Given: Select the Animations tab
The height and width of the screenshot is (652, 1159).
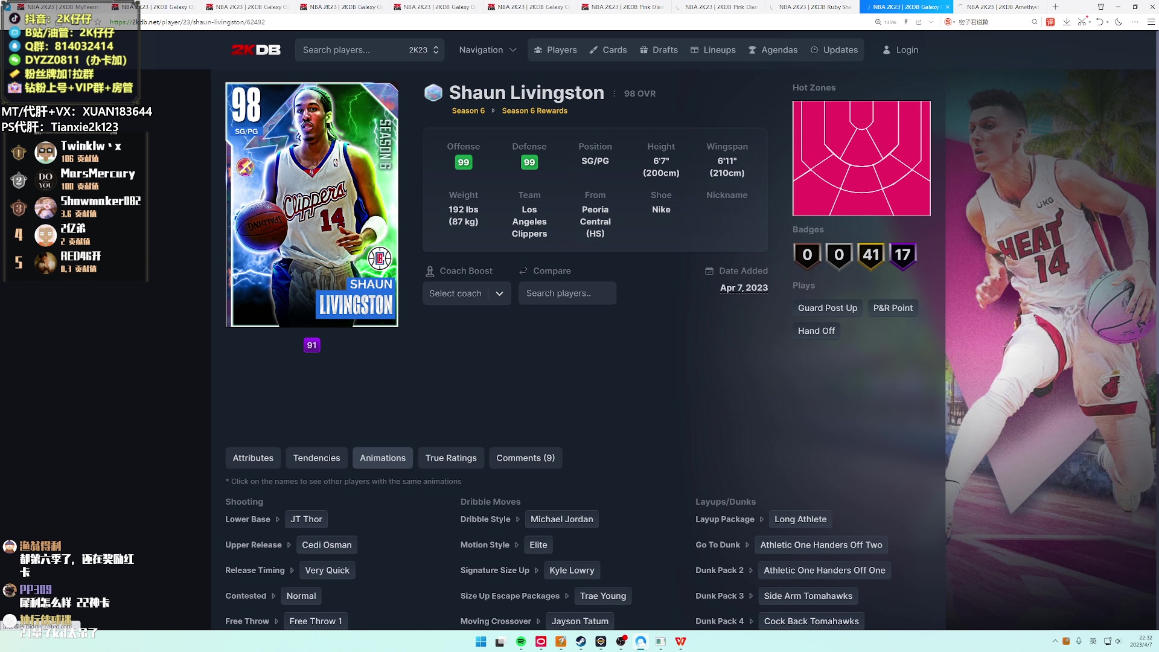Looking at the screenshot, I should coord(383,458).
